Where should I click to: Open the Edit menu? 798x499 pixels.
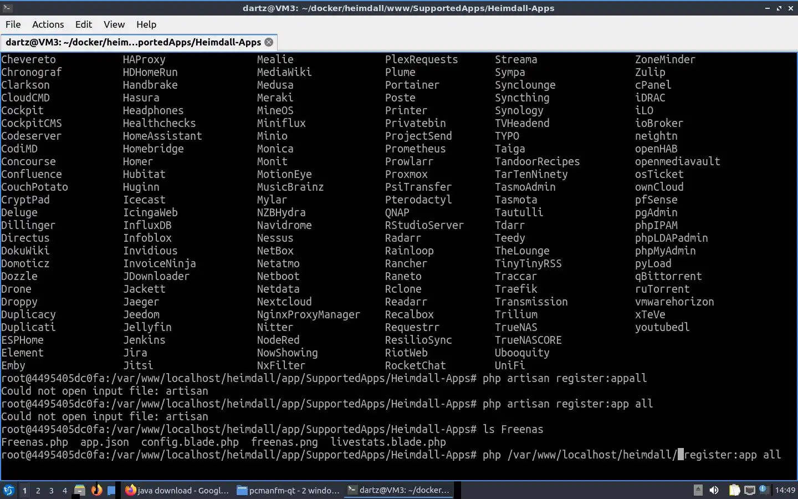pyautogui.click(x=84, y=24)
